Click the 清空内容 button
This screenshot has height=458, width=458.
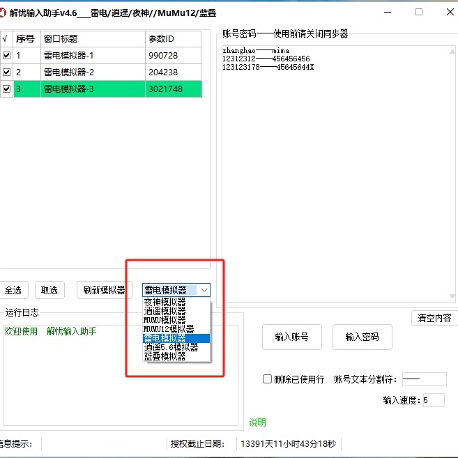tap(434, 318)
